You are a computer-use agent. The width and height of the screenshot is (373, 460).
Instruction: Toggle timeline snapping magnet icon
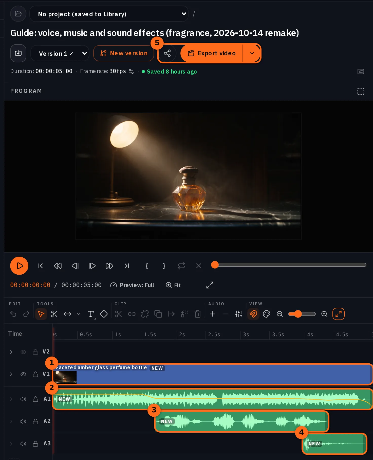pyautogui.click(x=253, y=314)
